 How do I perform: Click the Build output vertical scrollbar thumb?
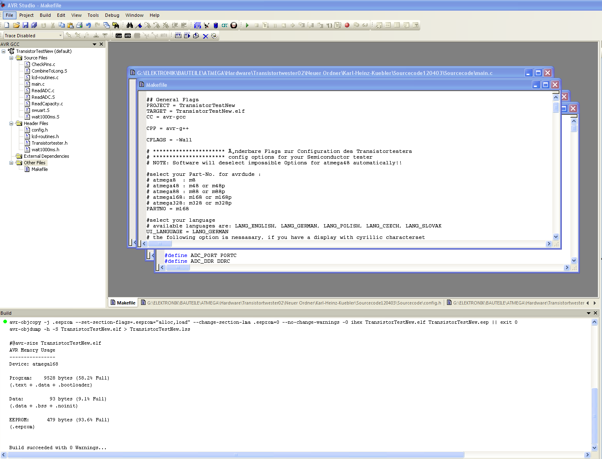click(594, 415)
